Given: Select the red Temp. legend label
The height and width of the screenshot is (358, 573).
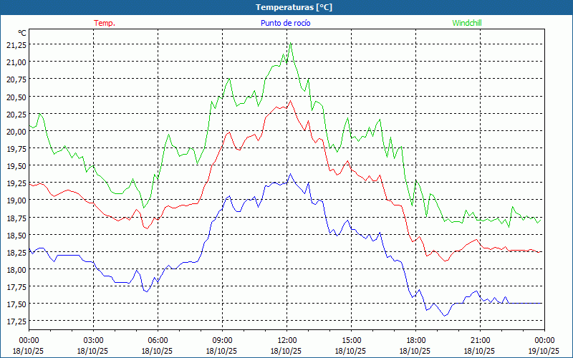Looking at the screenshot, I should coord(105,23).
